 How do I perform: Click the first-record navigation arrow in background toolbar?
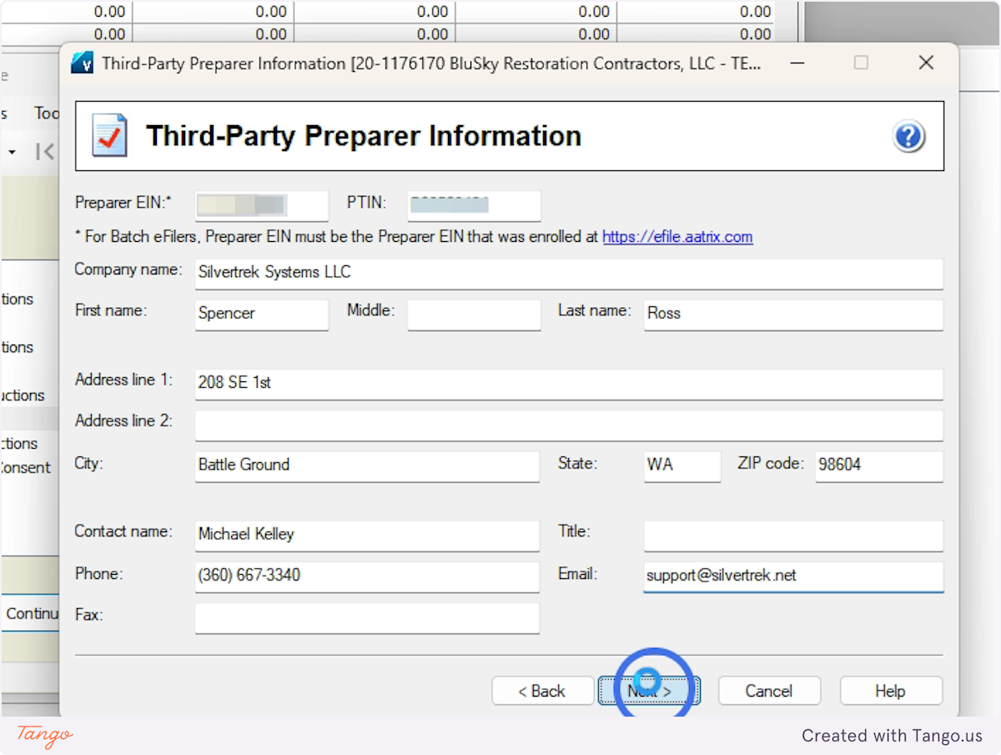point(45,151)
